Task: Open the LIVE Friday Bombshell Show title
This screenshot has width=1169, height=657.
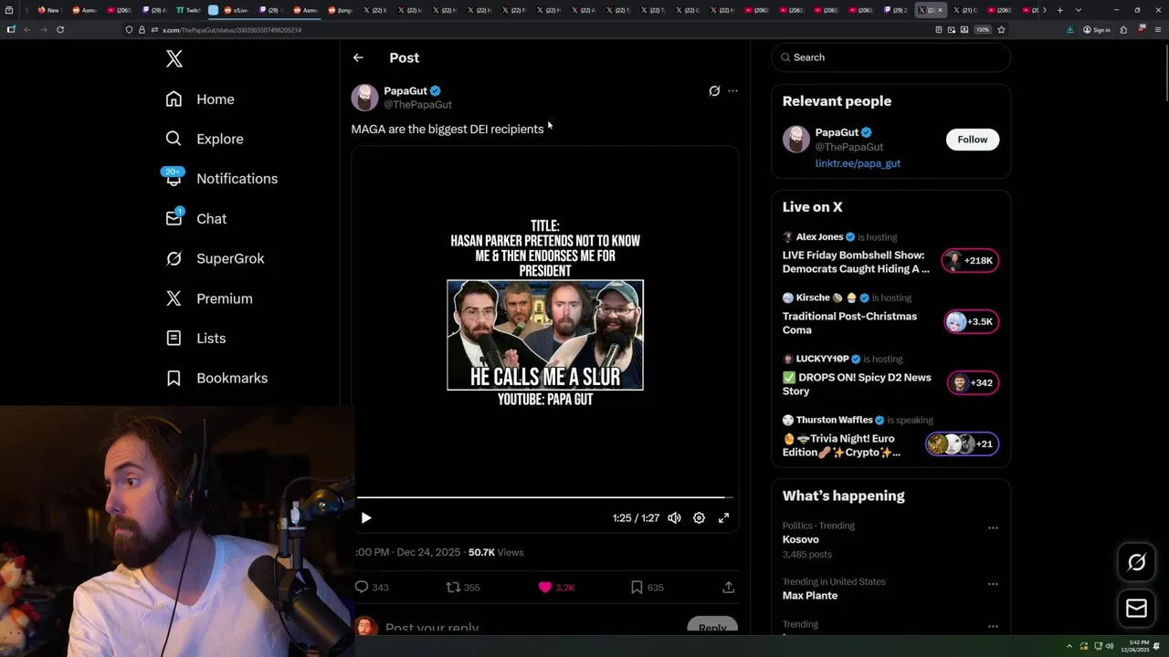Action: pyautogui.click(x=855, y=263)
